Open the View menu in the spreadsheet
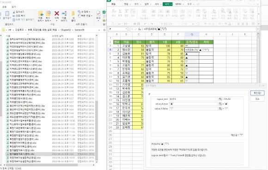Viewport: 268px width, 170px height. click(137, 4)
